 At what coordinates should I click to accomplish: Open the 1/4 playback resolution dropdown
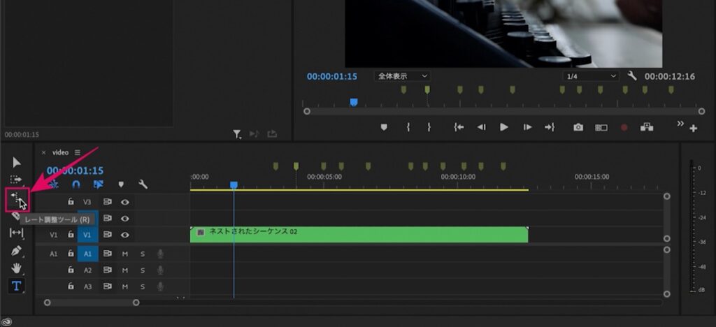coord(591,76)
